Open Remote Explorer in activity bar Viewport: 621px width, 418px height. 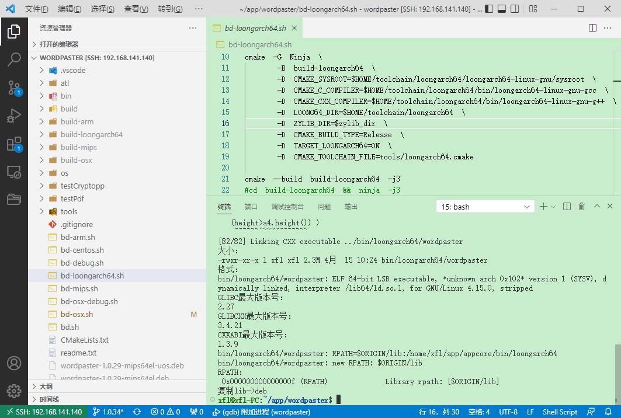tap(14, 172)
